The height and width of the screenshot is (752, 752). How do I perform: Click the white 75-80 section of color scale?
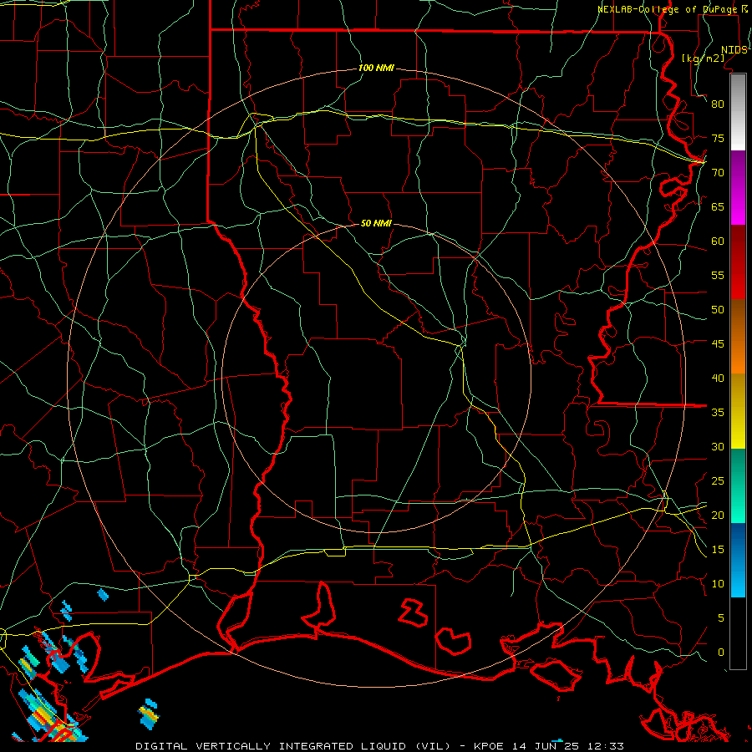[x=738, y=112]
